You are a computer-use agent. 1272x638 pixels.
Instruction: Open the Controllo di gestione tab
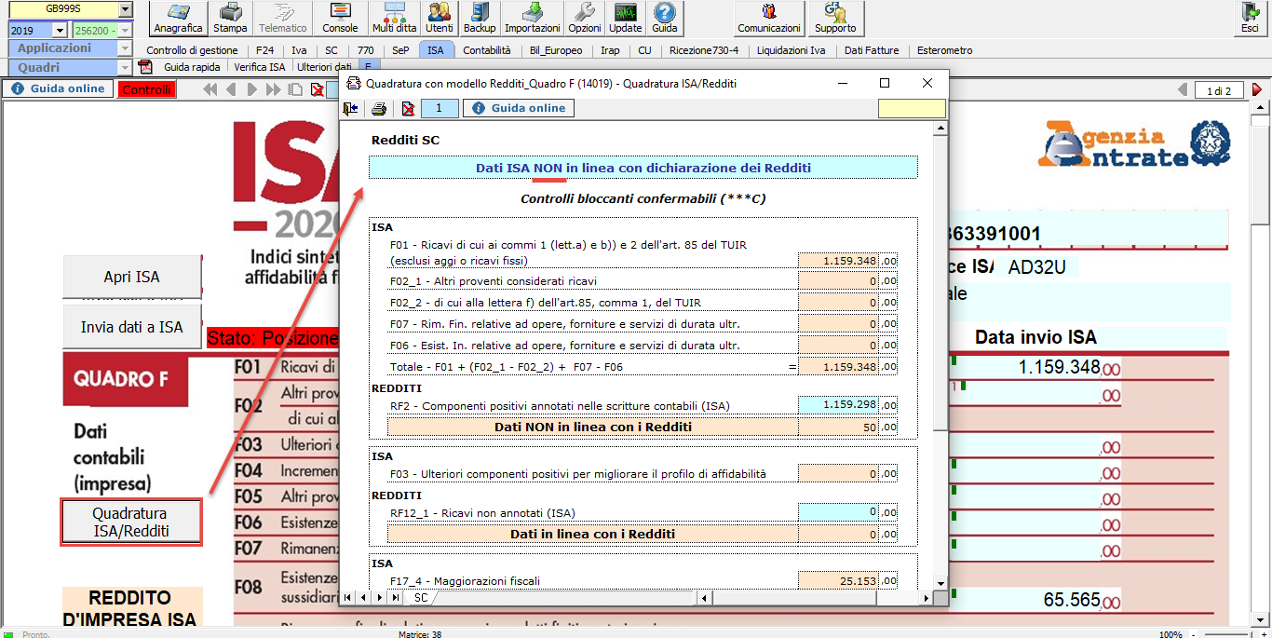(x=193, y=50)
